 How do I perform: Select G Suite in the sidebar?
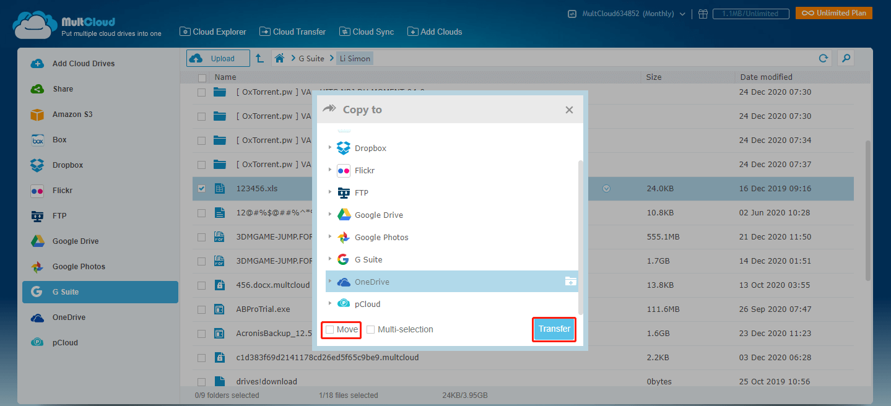click(x=100, y=292)
